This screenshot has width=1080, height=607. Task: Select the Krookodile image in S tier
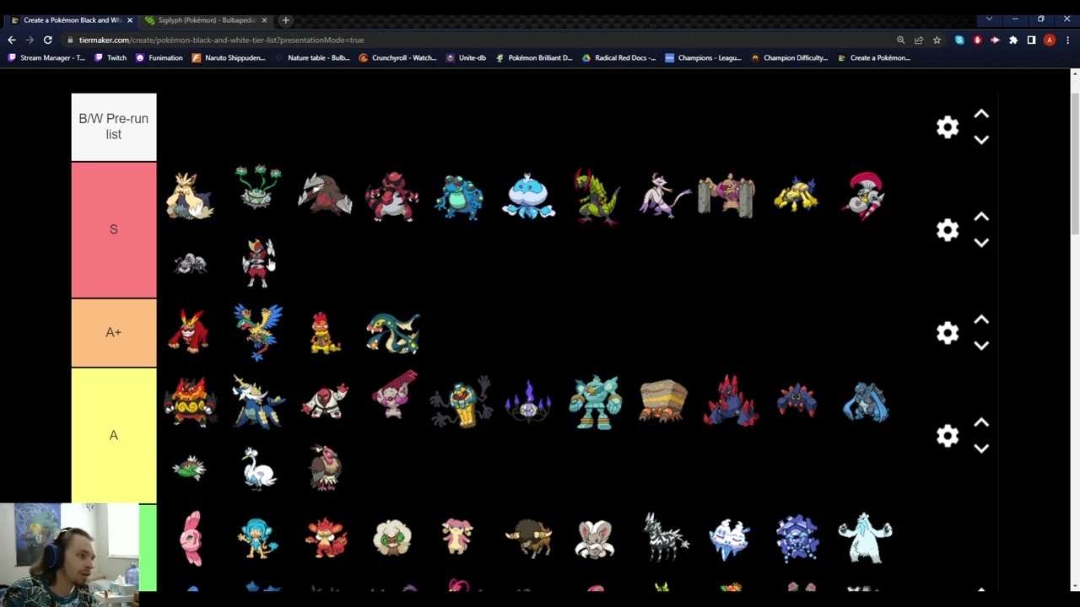[x=392, y=196]
